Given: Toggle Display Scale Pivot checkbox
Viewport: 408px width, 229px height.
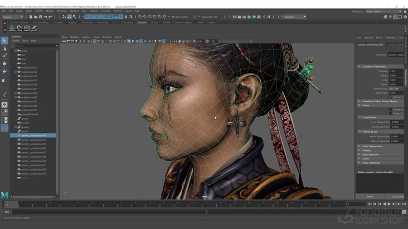Looking at the screenshot, I should (390, 113).
